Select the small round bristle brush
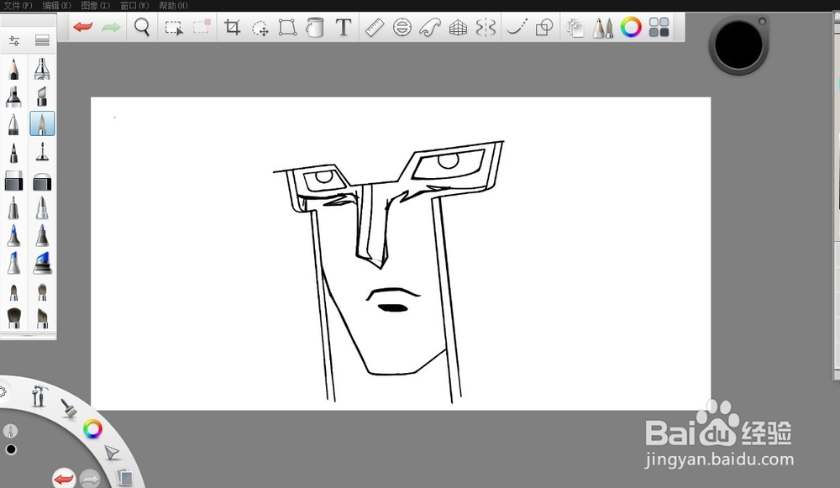Viewport: 840px width, 488px height. (x=14, y=292)
